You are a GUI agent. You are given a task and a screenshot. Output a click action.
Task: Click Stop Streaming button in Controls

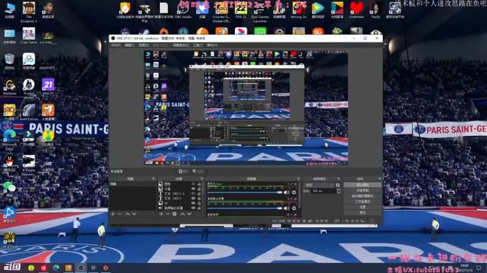pyautogui.click(x=362, y=185)
